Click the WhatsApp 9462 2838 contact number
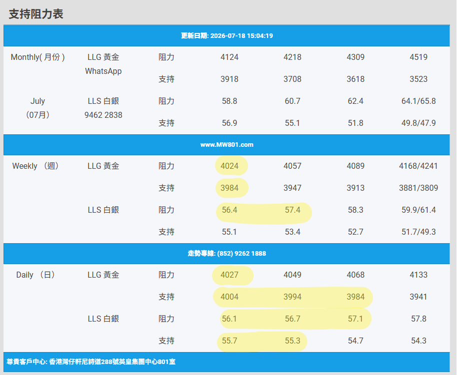Image resolution: width=457 pixels, height=375 pixels. click(x=103, y=115)
